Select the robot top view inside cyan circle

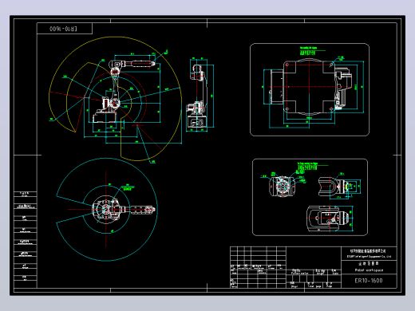[123, 209]
